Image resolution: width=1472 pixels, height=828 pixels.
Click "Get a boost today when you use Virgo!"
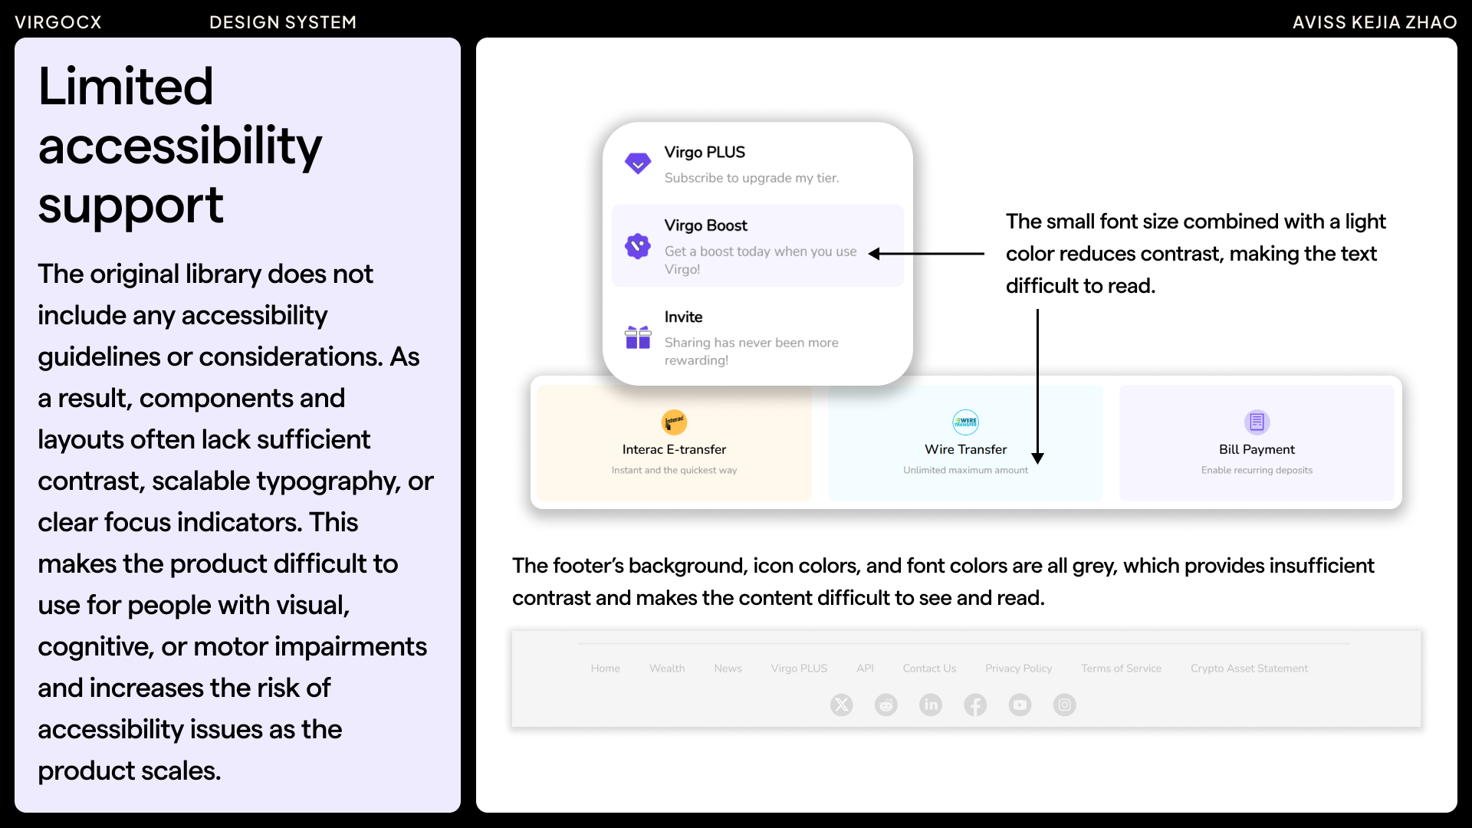[x=761, y=260]
